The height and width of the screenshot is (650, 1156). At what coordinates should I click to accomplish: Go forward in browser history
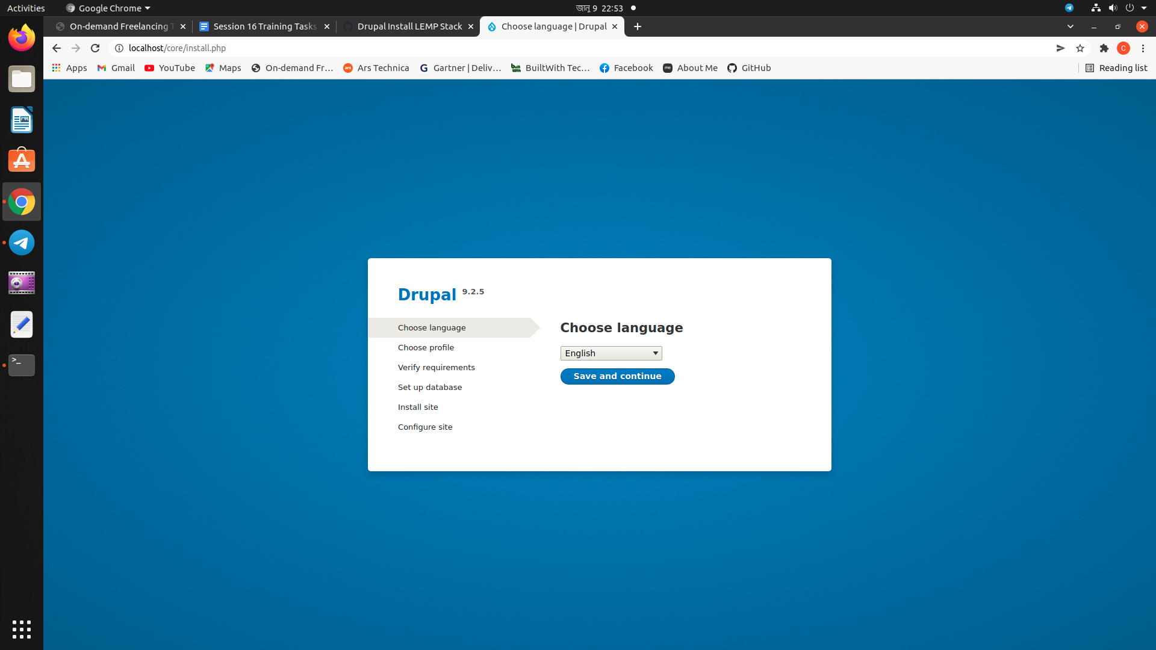pyautogui.click(x=76, y=48)
